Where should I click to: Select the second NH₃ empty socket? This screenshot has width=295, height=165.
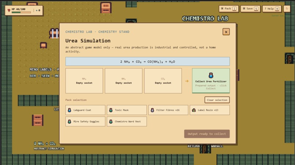click(x=124, y=81)
